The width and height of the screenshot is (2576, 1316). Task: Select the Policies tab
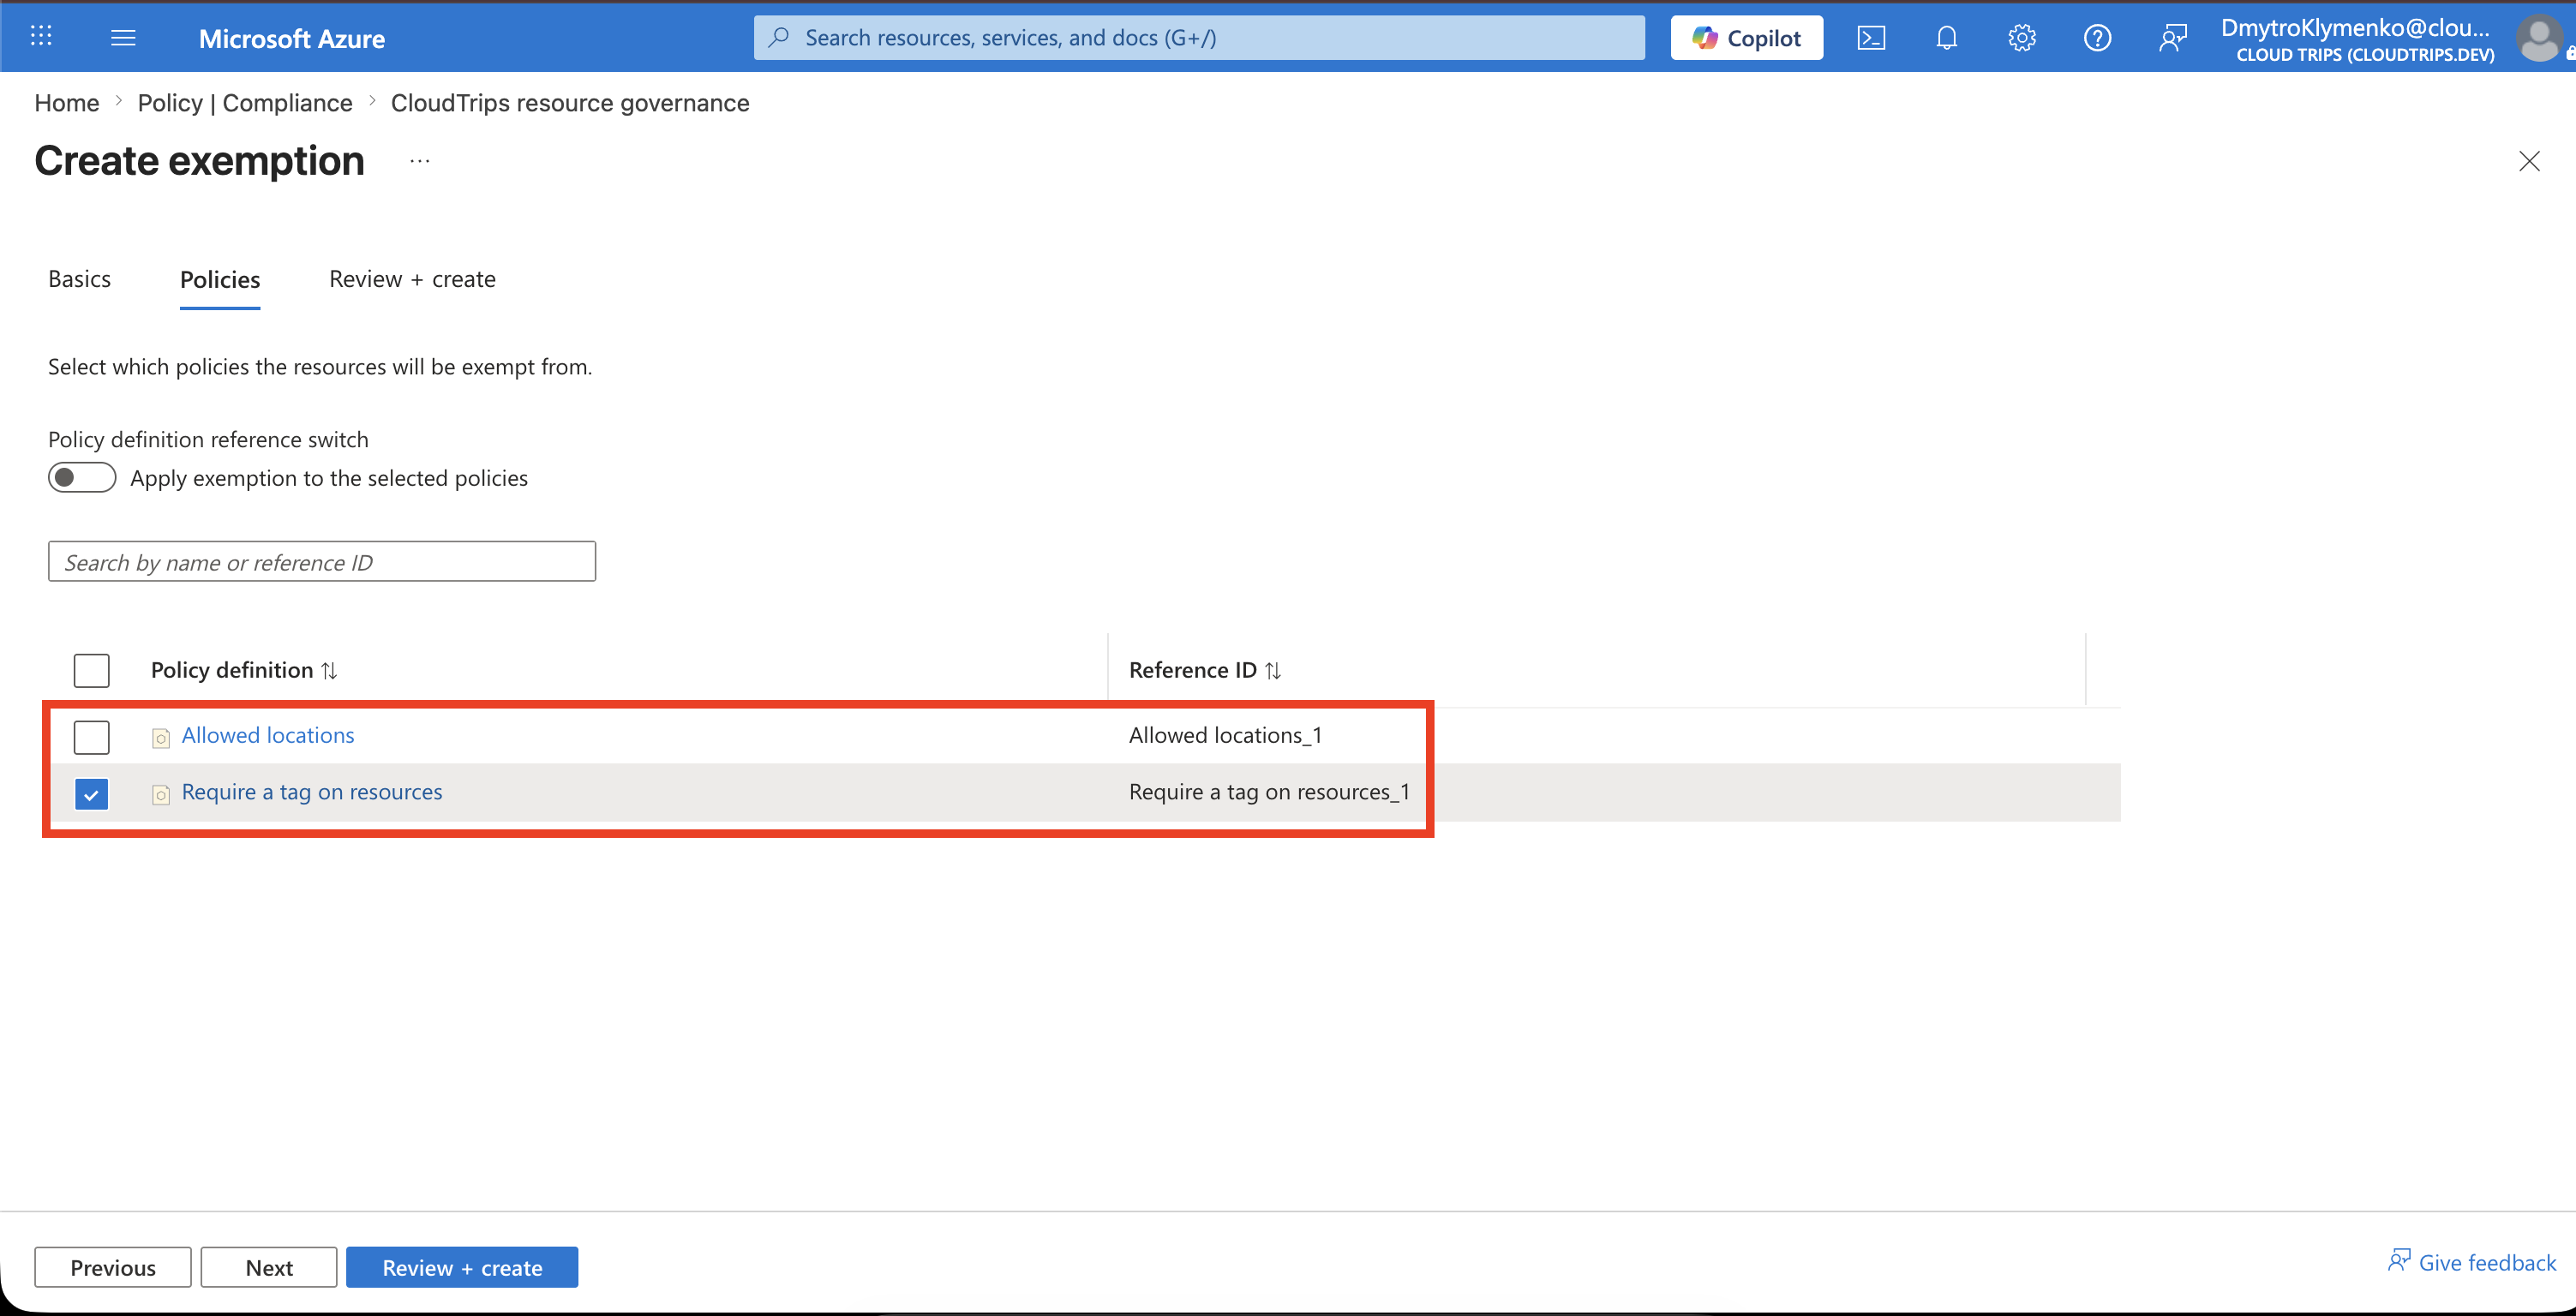point(220,280)
